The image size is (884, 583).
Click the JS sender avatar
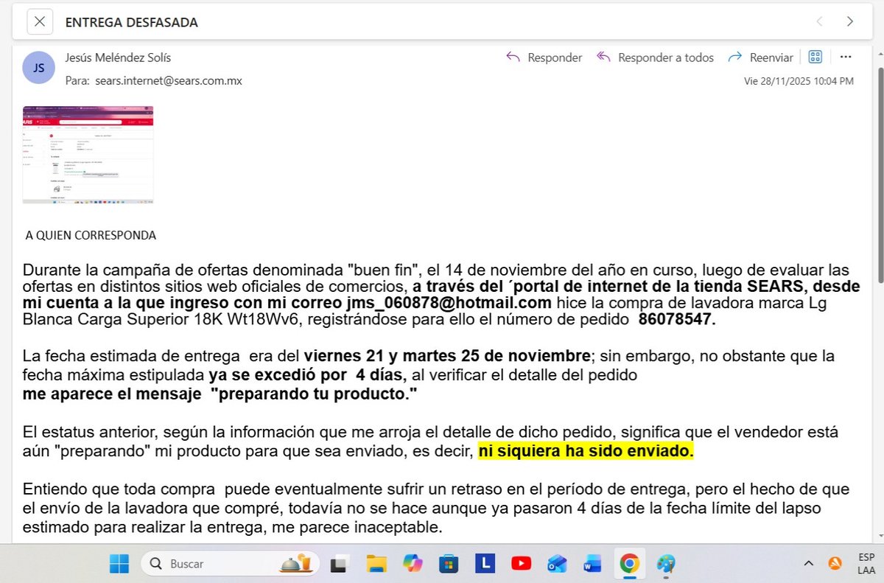39,68
